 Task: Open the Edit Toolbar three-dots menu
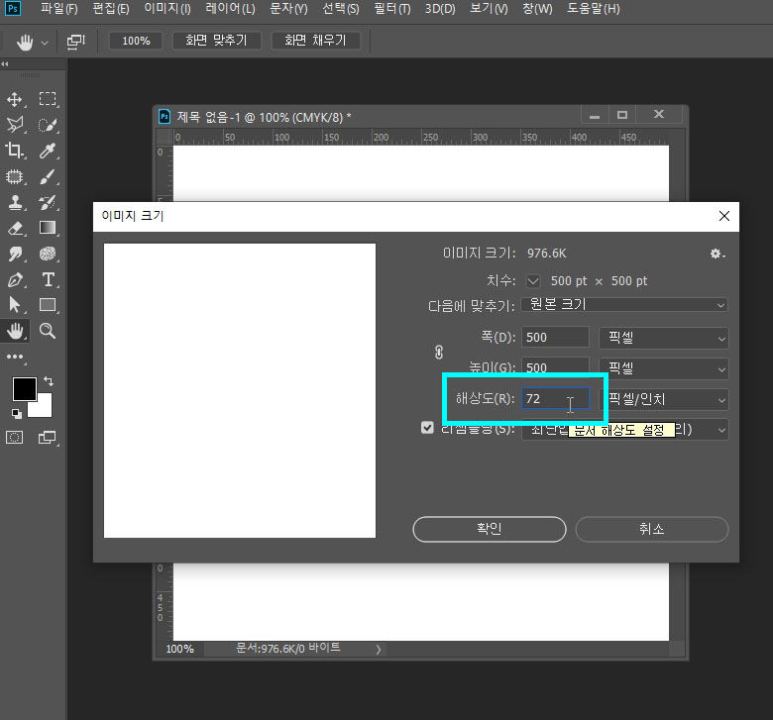tap(15, 357)
